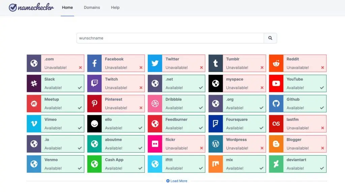
Task: Click the Slack hashtag icon
Action: 34,83
